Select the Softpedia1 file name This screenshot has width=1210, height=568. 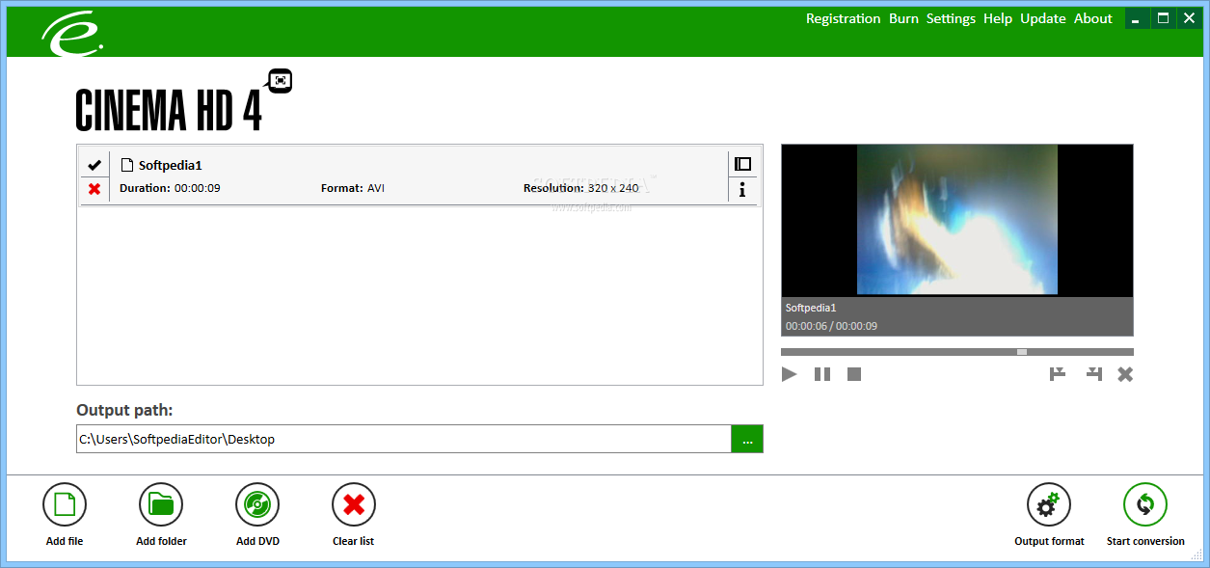coord(170,165)
